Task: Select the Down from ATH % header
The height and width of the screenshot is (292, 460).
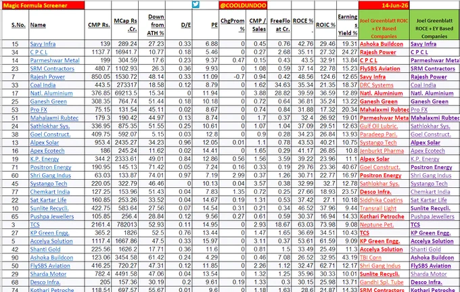Action: pos(152,25)
